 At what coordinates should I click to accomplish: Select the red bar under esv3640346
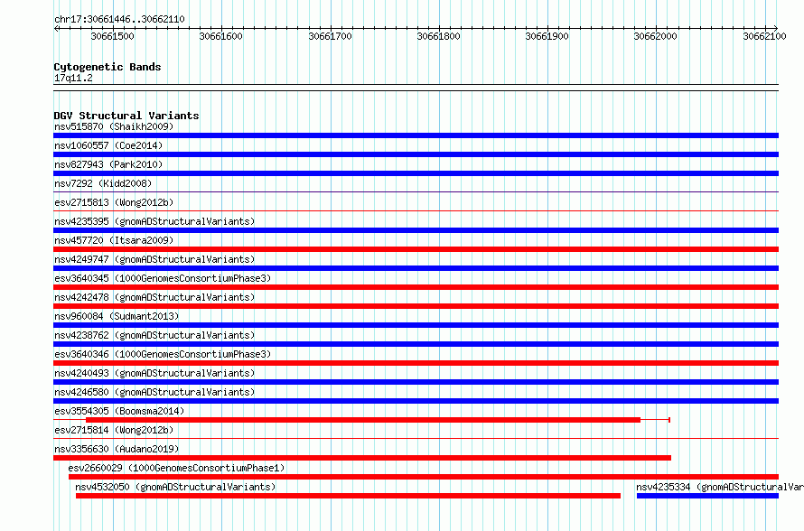(416, 363)
